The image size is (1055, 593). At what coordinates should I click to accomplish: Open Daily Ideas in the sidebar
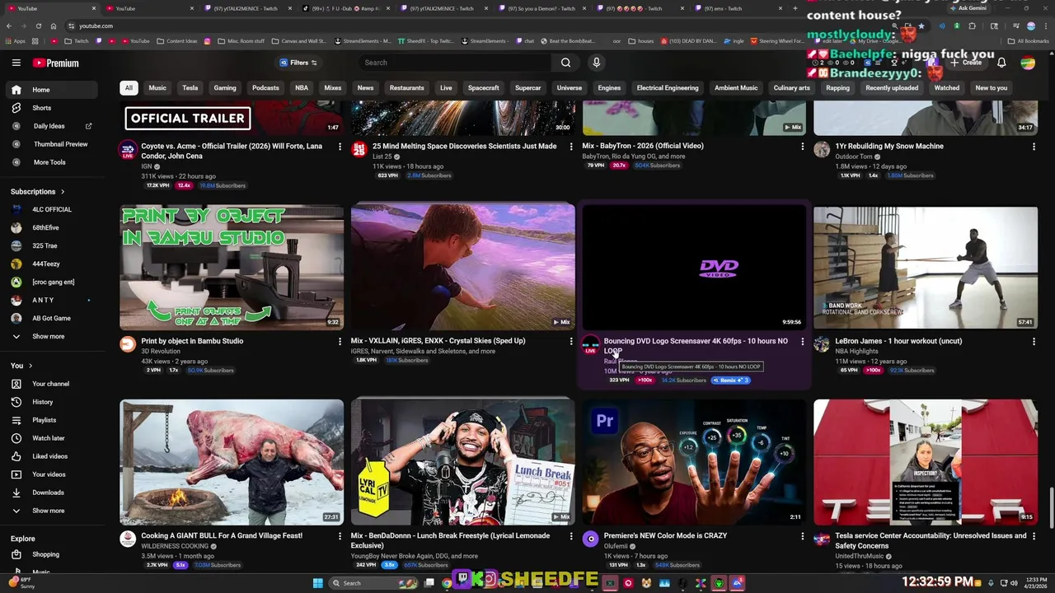coord(51,126)
